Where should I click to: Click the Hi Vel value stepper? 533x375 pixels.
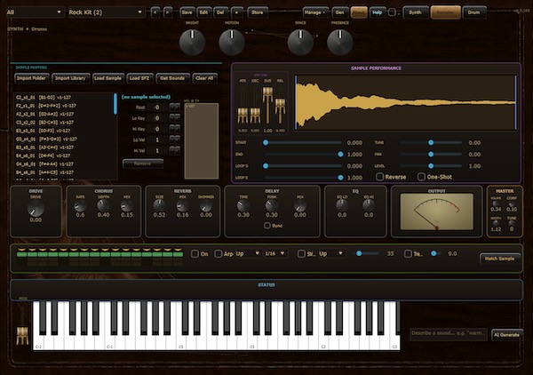[x=175, y=150]
